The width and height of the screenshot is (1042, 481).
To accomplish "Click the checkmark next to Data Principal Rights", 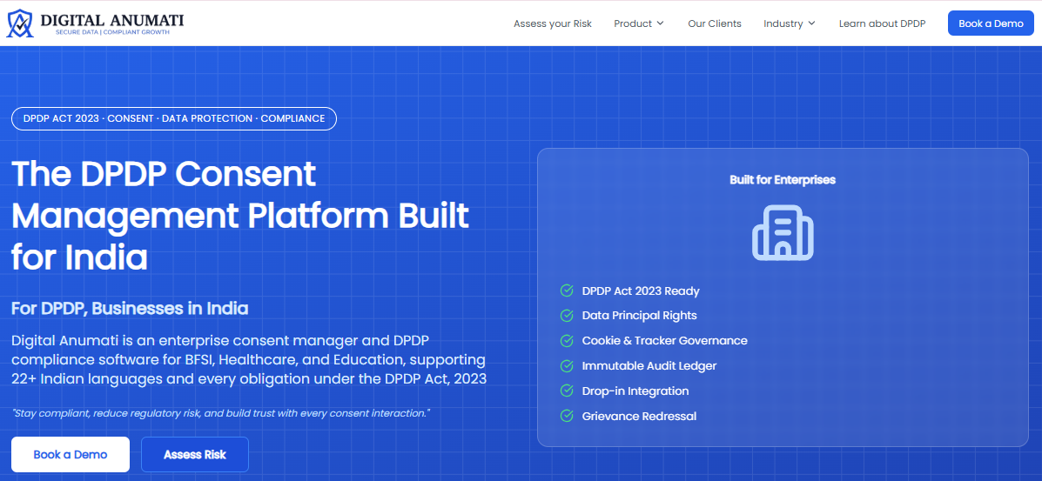I will coord(567,316).
